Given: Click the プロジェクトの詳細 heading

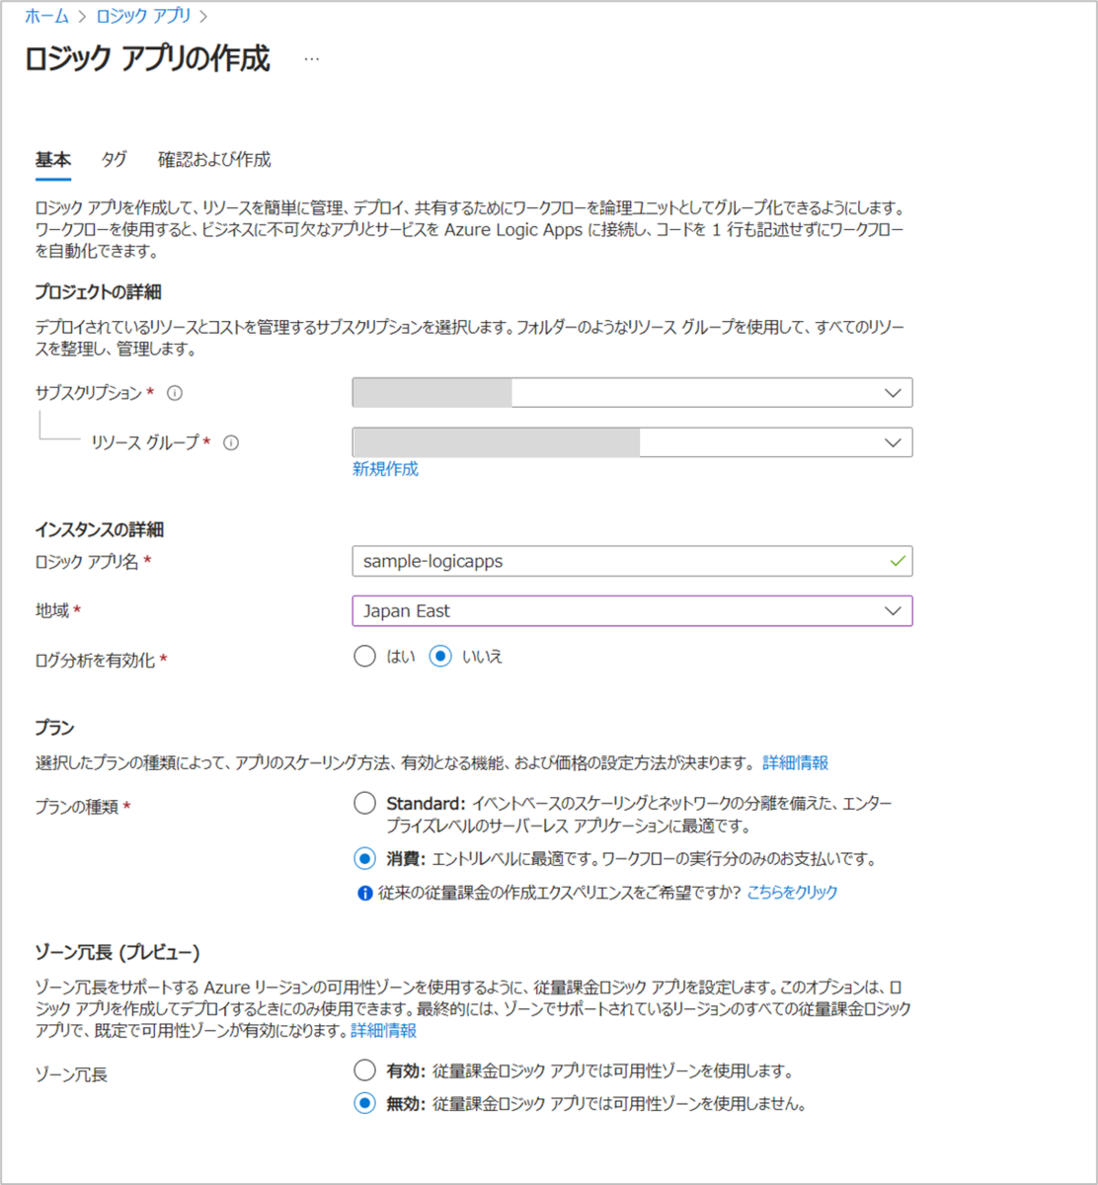Looking at the screenshot, I should click(98, 292).
